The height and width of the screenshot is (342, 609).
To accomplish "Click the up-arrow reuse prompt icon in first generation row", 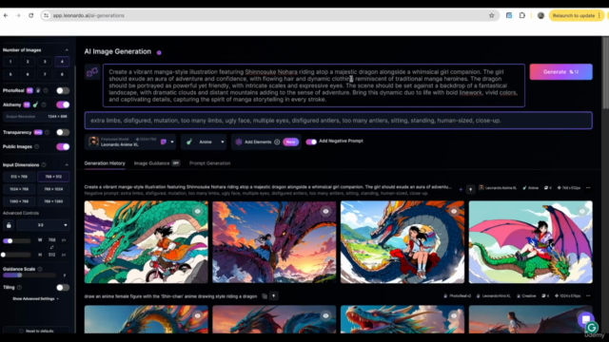I will pos(470,189).
